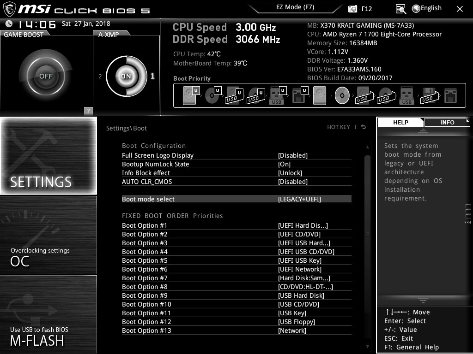Close the BIOS with the X button

point(460,9)
